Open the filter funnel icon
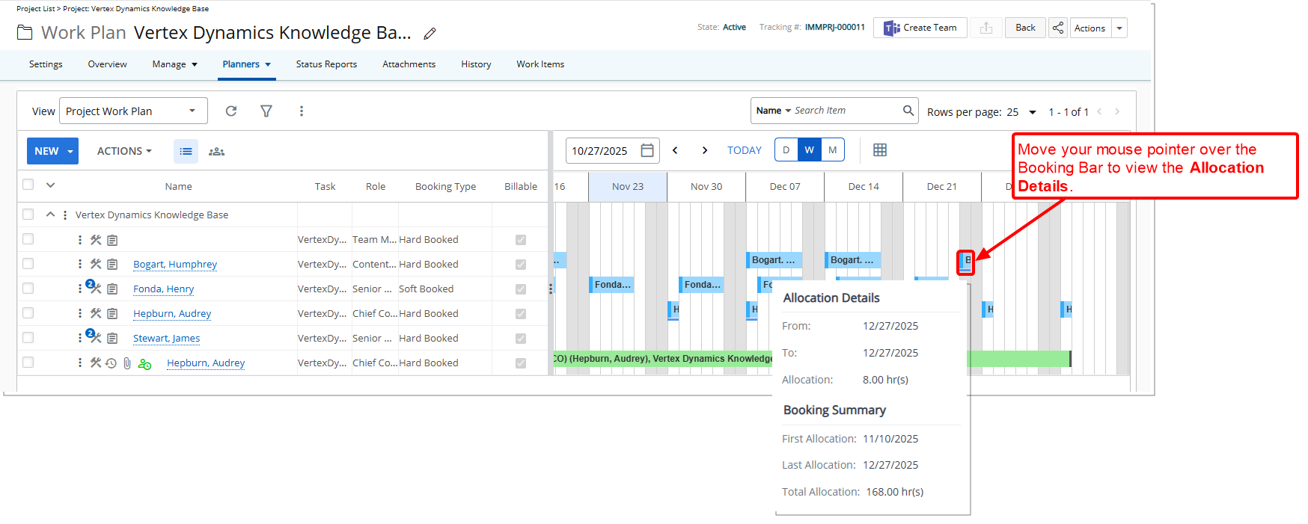This screenshot has height=524, width=1308. point(266,111)
